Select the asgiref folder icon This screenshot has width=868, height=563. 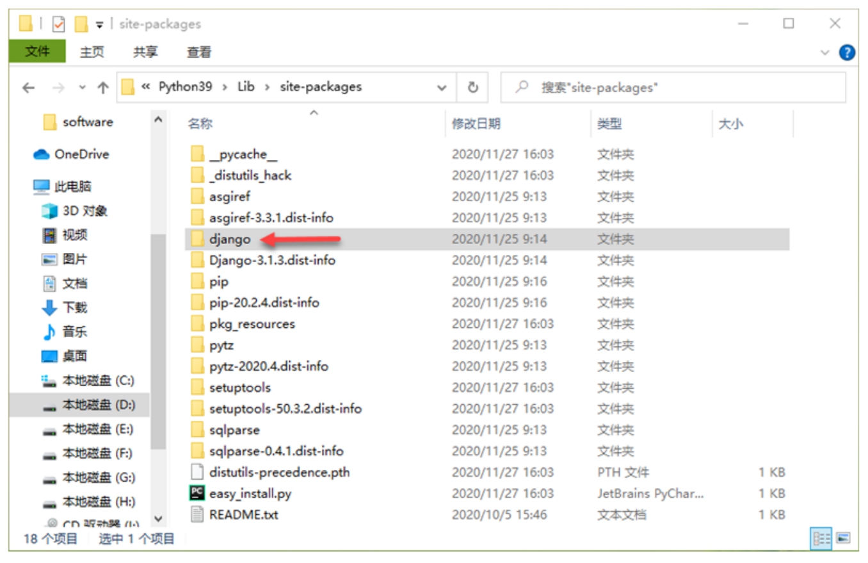[x=198, y=197]
